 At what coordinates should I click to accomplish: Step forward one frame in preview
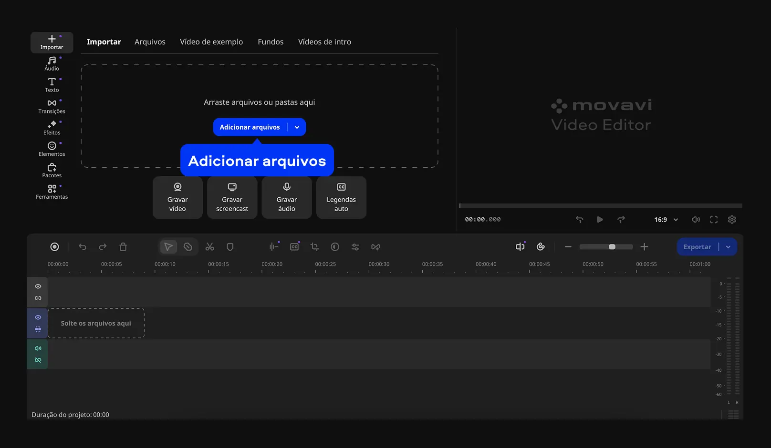pos(621,220)
